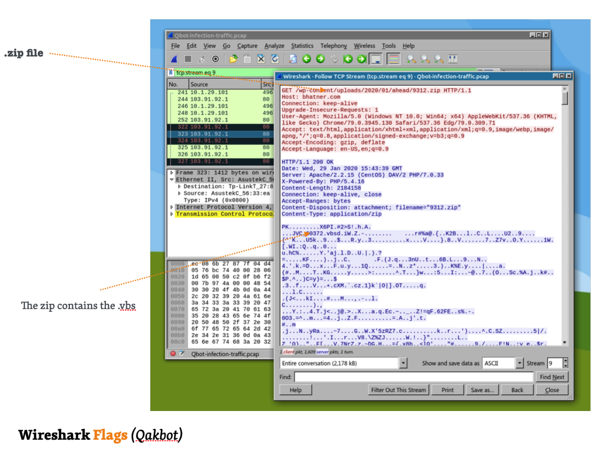Click the resize columns icon
The width and height of the screenshot is (607, 455).
coord(453,59)
